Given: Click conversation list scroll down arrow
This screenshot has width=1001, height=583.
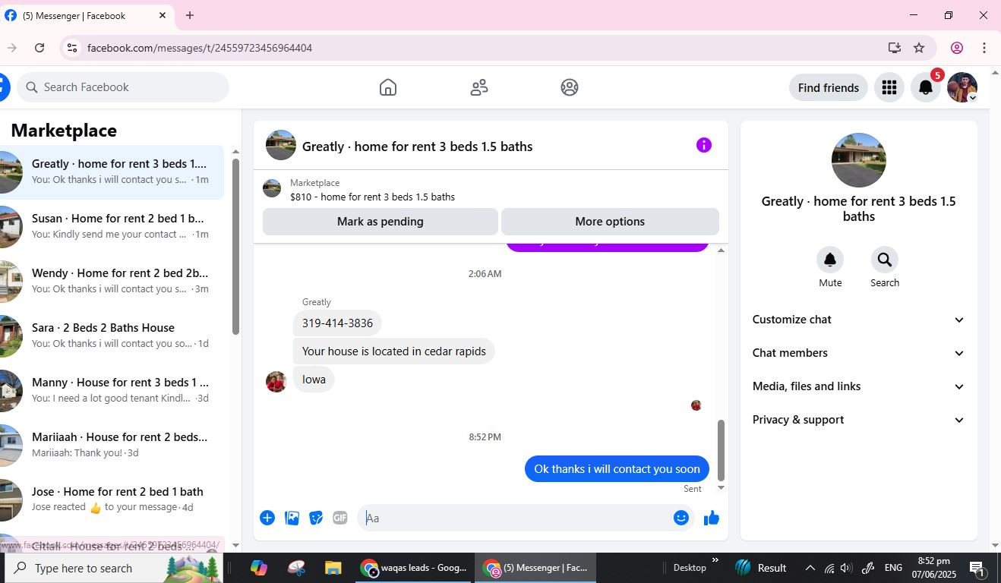Looking at the screenshot, I should click(235, 545).
